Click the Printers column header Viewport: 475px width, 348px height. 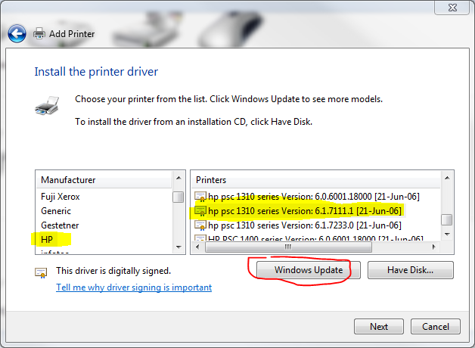[x=315, y=180]
